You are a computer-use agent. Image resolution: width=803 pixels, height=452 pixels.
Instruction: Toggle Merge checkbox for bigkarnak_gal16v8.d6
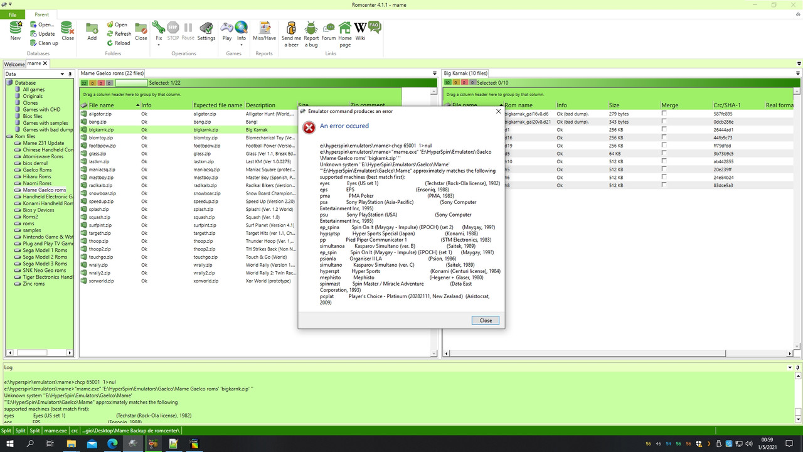point(664,114)
